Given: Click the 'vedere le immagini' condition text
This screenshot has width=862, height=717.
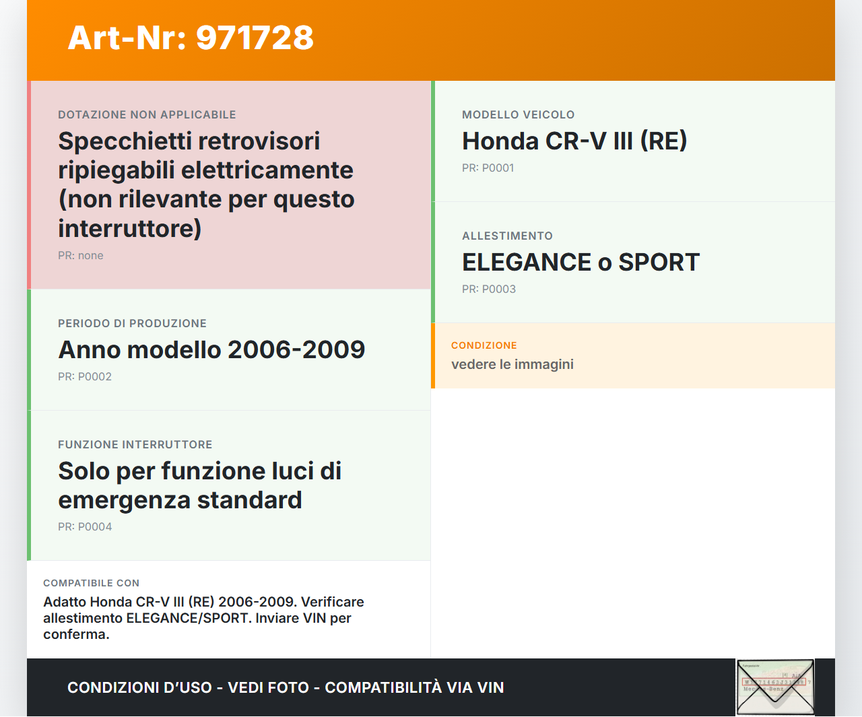Looking at the screenshot, I should [x=512, y=364].
